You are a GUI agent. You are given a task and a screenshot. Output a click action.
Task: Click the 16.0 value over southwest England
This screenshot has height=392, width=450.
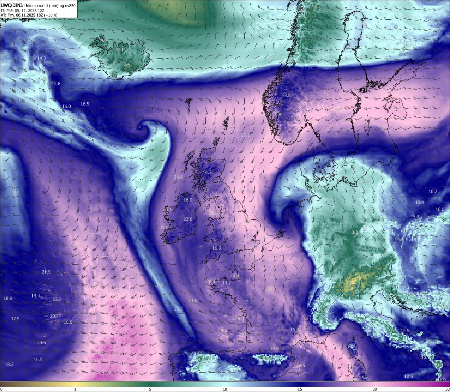[217, 248]
